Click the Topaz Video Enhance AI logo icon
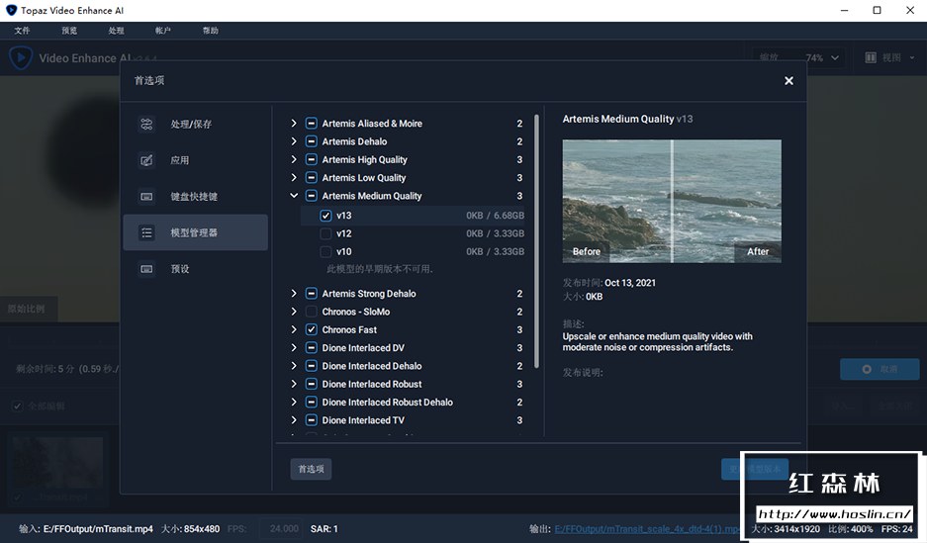This screenshot has width=927, height=543. (x=21, y=58)
